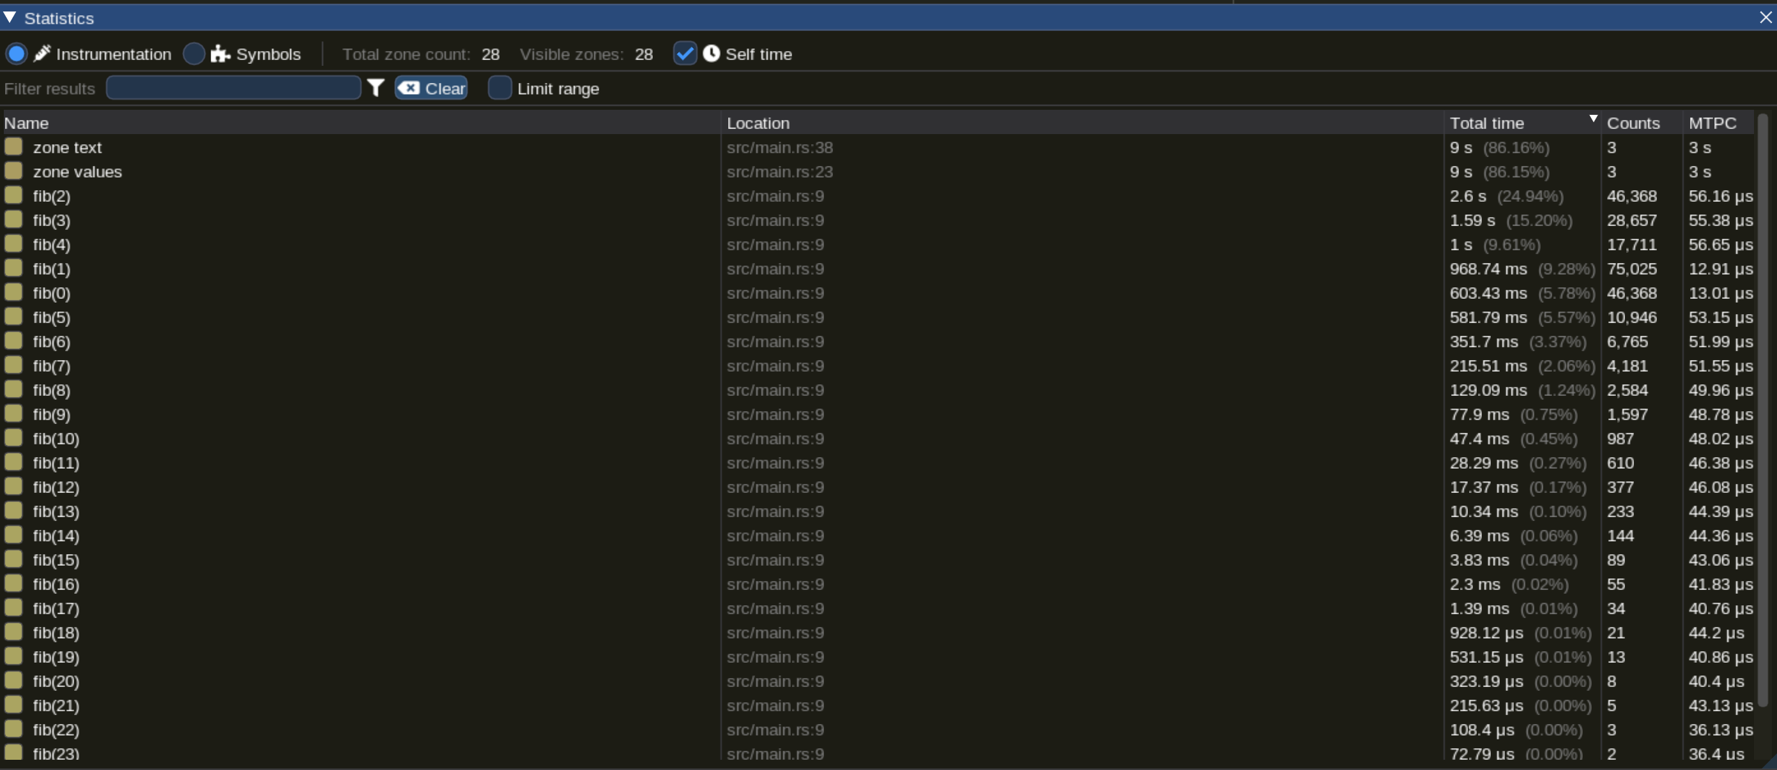This screenshot has height=770, width=1777.
Task: Click the fib(13) swatch icon
Action: 13,511
